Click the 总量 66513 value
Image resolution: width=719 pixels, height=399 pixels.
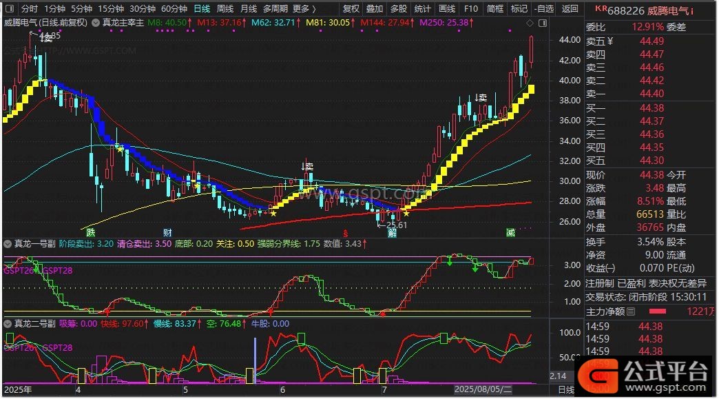click(x=649, y=214)
